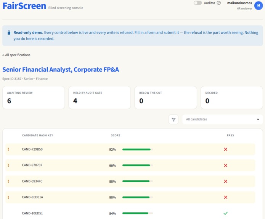
Task: Click the Blind screening console tagline
Action: [66, 8]
